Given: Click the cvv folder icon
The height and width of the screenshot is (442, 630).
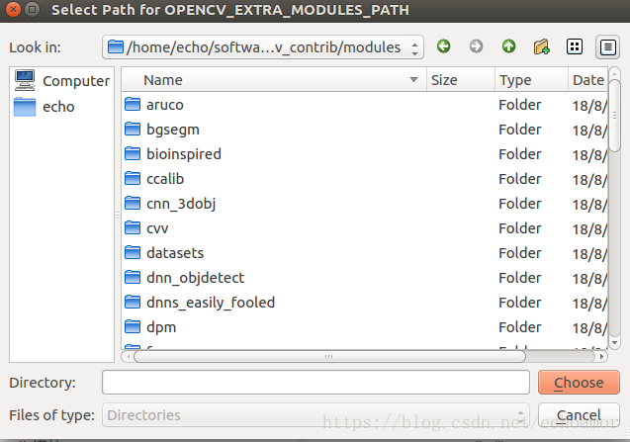Looking at the screenshot, I should (133, 228).
